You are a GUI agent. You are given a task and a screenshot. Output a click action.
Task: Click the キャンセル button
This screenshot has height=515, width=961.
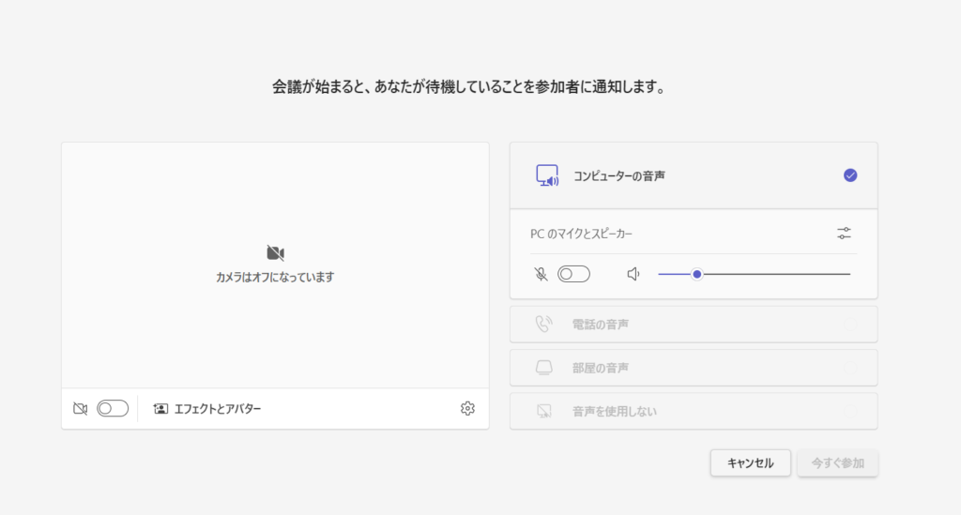(x=750, y=463)
